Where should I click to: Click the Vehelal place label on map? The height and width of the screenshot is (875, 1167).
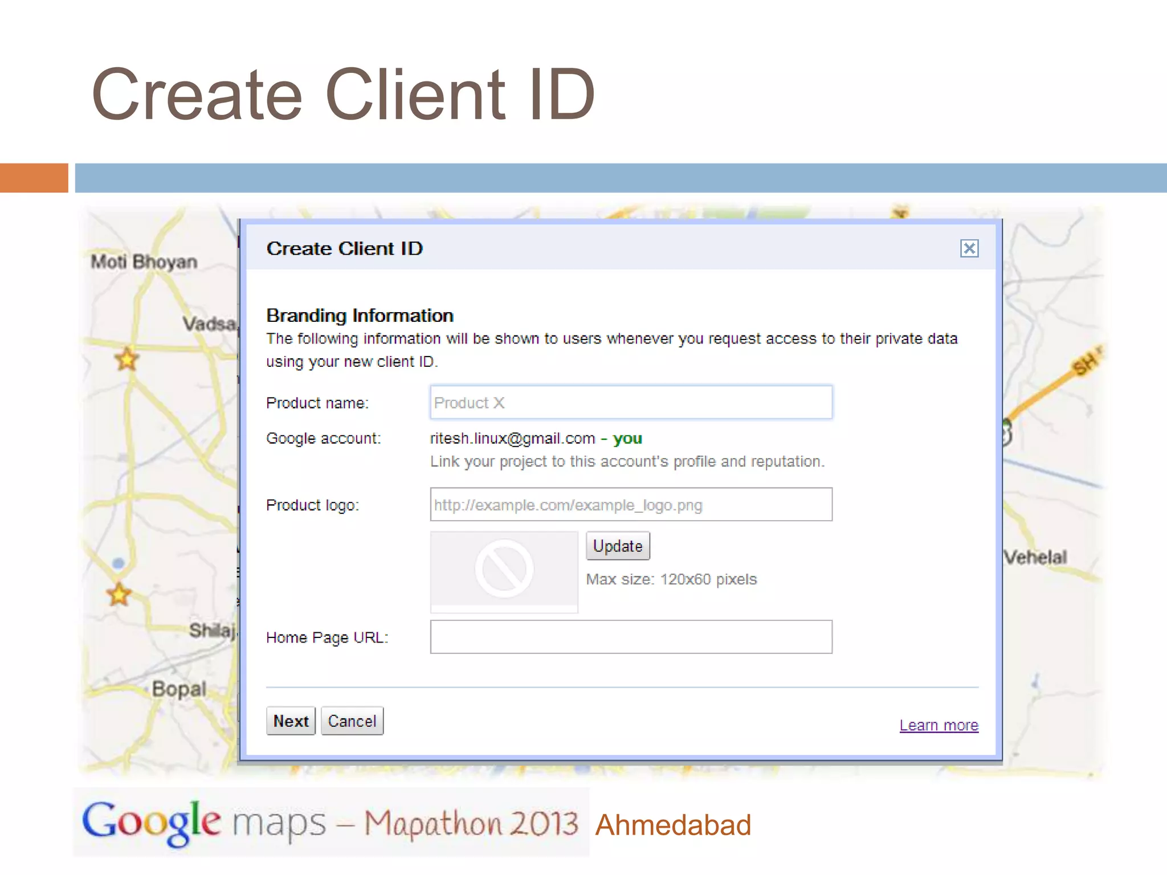pyautogui.click(x=1035, y=557)
